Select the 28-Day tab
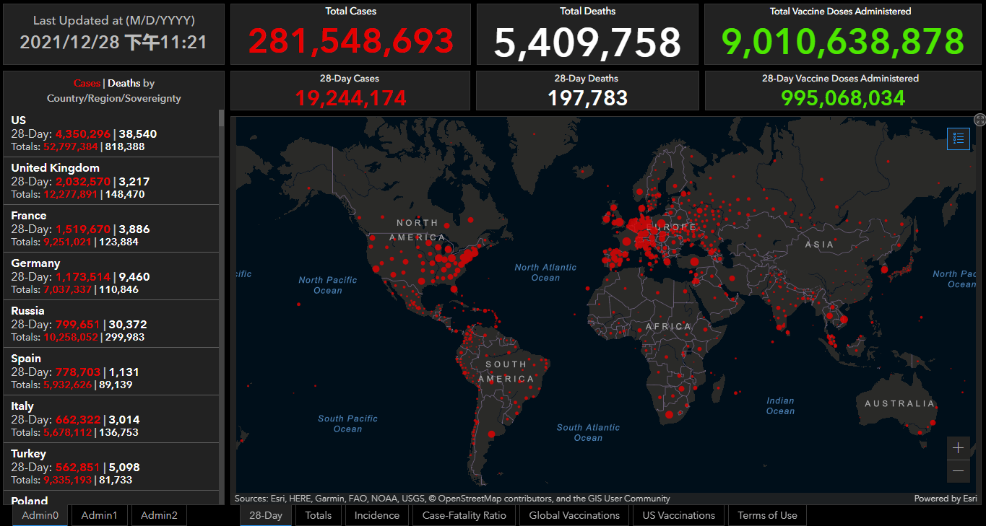Viewport: 986px width, 526px height. 266,515
